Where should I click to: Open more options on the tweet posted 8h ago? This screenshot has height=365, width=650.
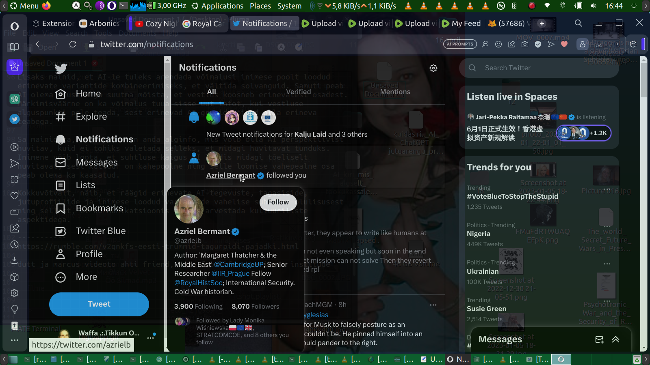pyautogui.click(x=433, y=305)
